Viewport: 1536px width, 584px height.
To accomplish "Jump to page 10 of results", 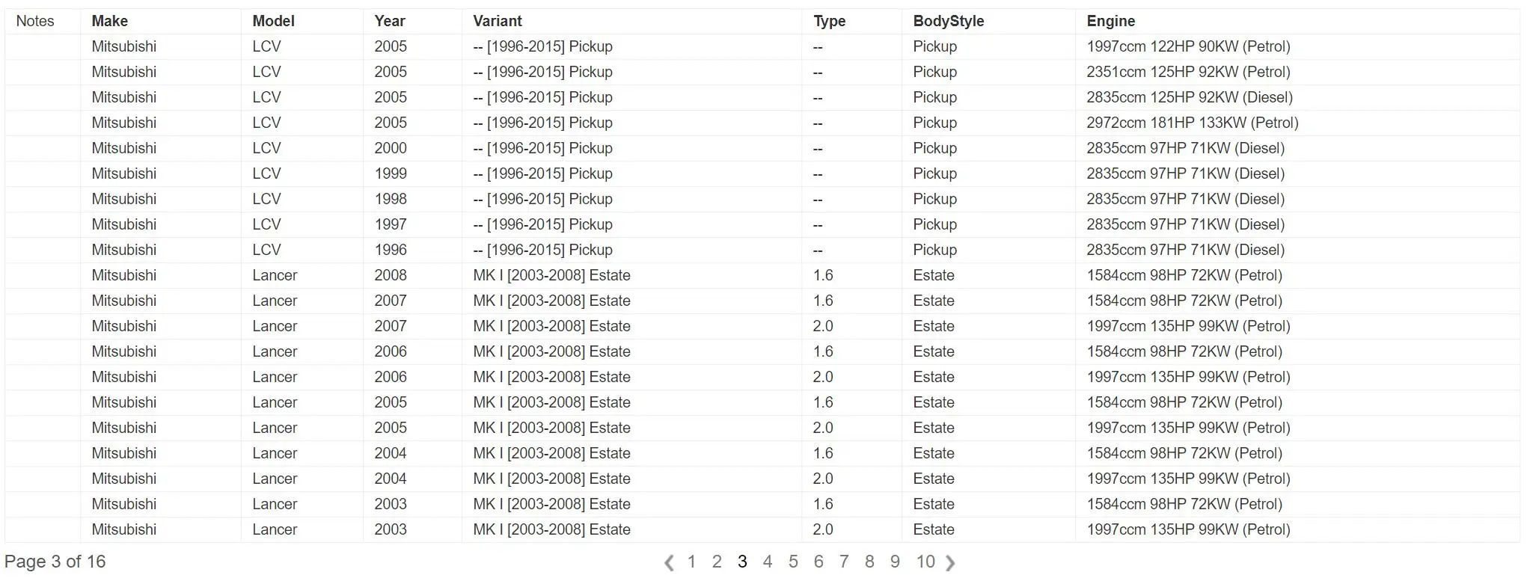I will click(x=925, y=562).
